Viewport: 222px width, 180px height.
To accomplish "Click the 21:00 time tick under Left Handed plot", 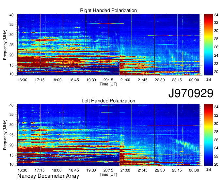I will pos(125,170).
